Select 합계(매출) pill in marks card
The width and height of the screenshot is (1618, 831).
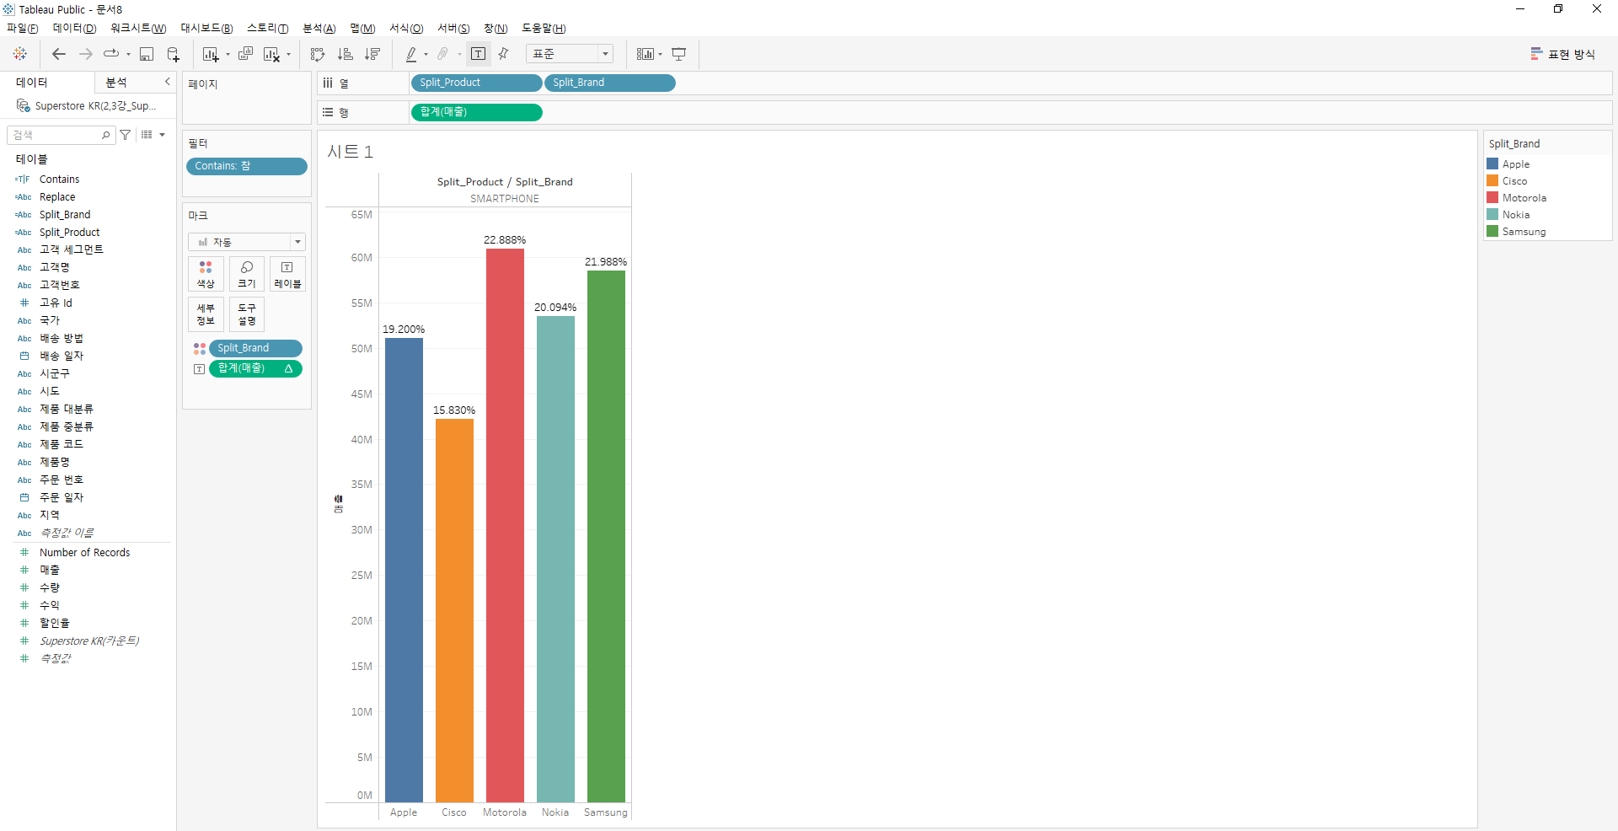click(x=255, y=368)
